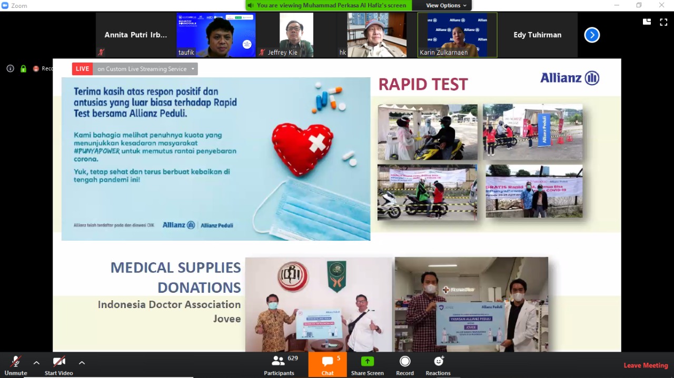
Task: Open View Options dropdown
Action: pos(442,5)
